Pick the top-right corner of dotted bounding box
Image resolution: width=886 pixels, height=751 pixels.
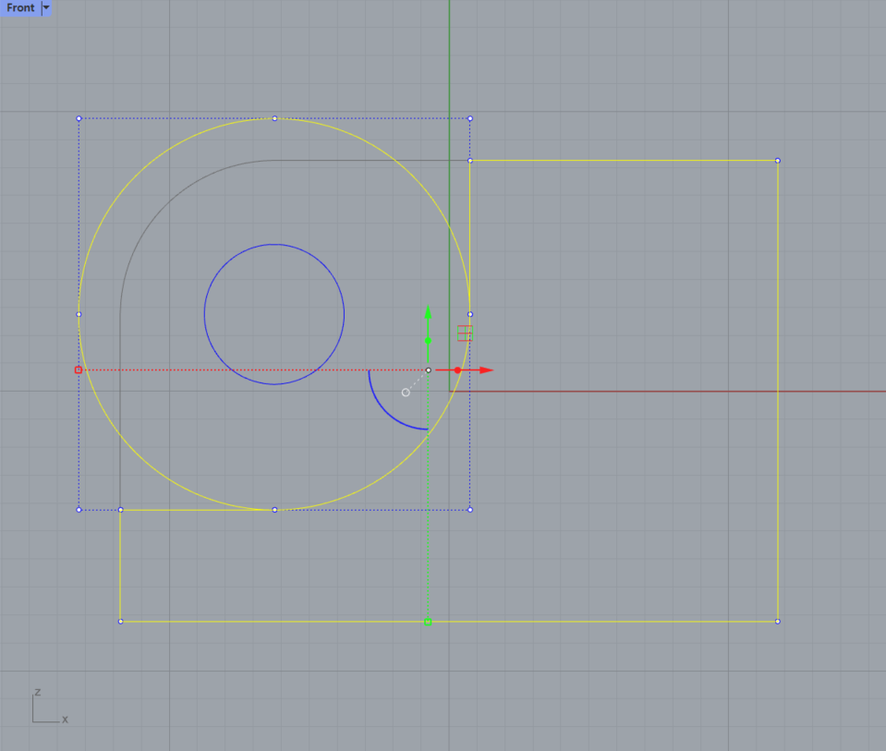point(470,118)
